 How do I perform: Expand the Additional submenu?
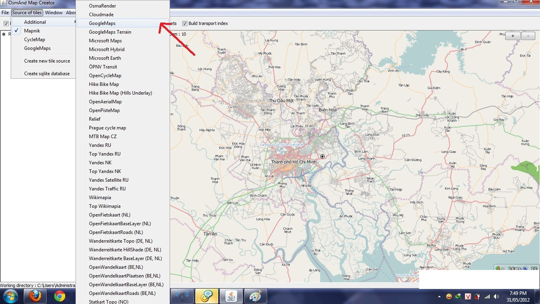(x=43, y=22)
